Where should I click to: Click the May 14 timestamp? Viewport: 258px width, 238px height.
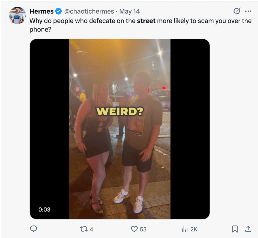click(x=129, y=11)
